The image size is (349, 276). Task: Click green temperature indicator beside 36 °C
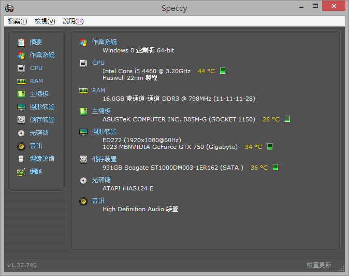[x=275, y=167]
